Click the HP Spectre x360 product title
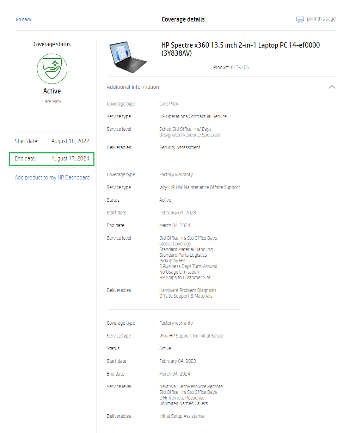The image size is (350, 433). [x=240, y=49]
